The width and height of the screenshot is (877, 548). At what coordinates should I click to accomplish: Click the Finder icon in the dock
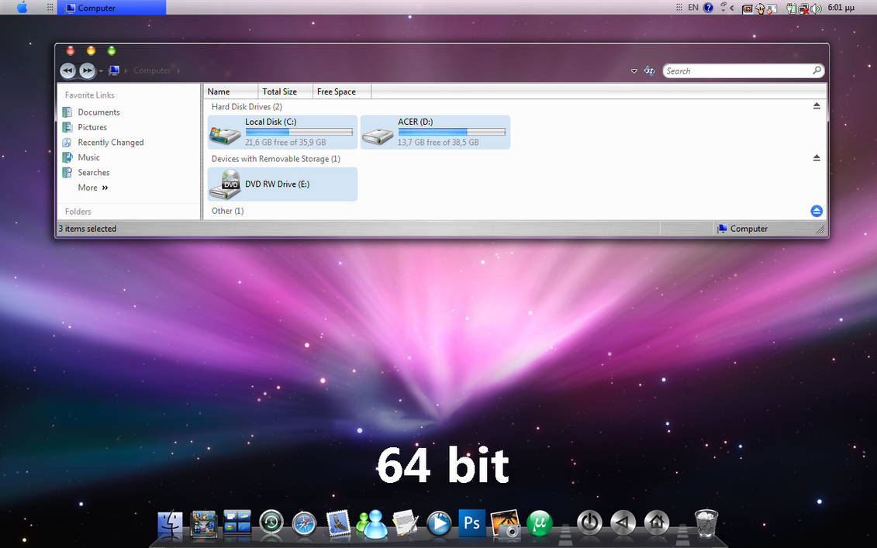point(170,523)
